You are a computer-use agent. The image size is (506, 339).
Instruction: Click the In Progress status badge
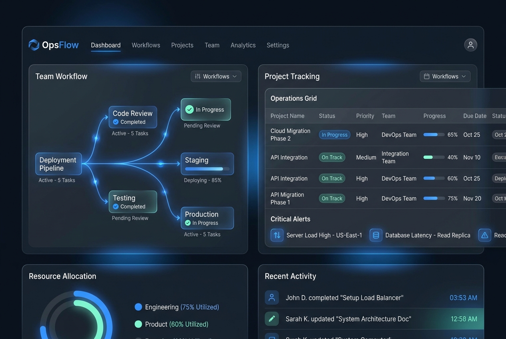point(335,135)
